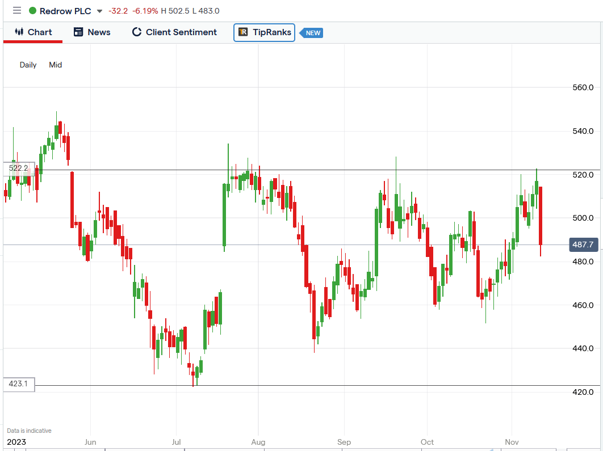
Task: Open the hamburger menu icon
Action: pyautogui.click(x=17, y=10)
